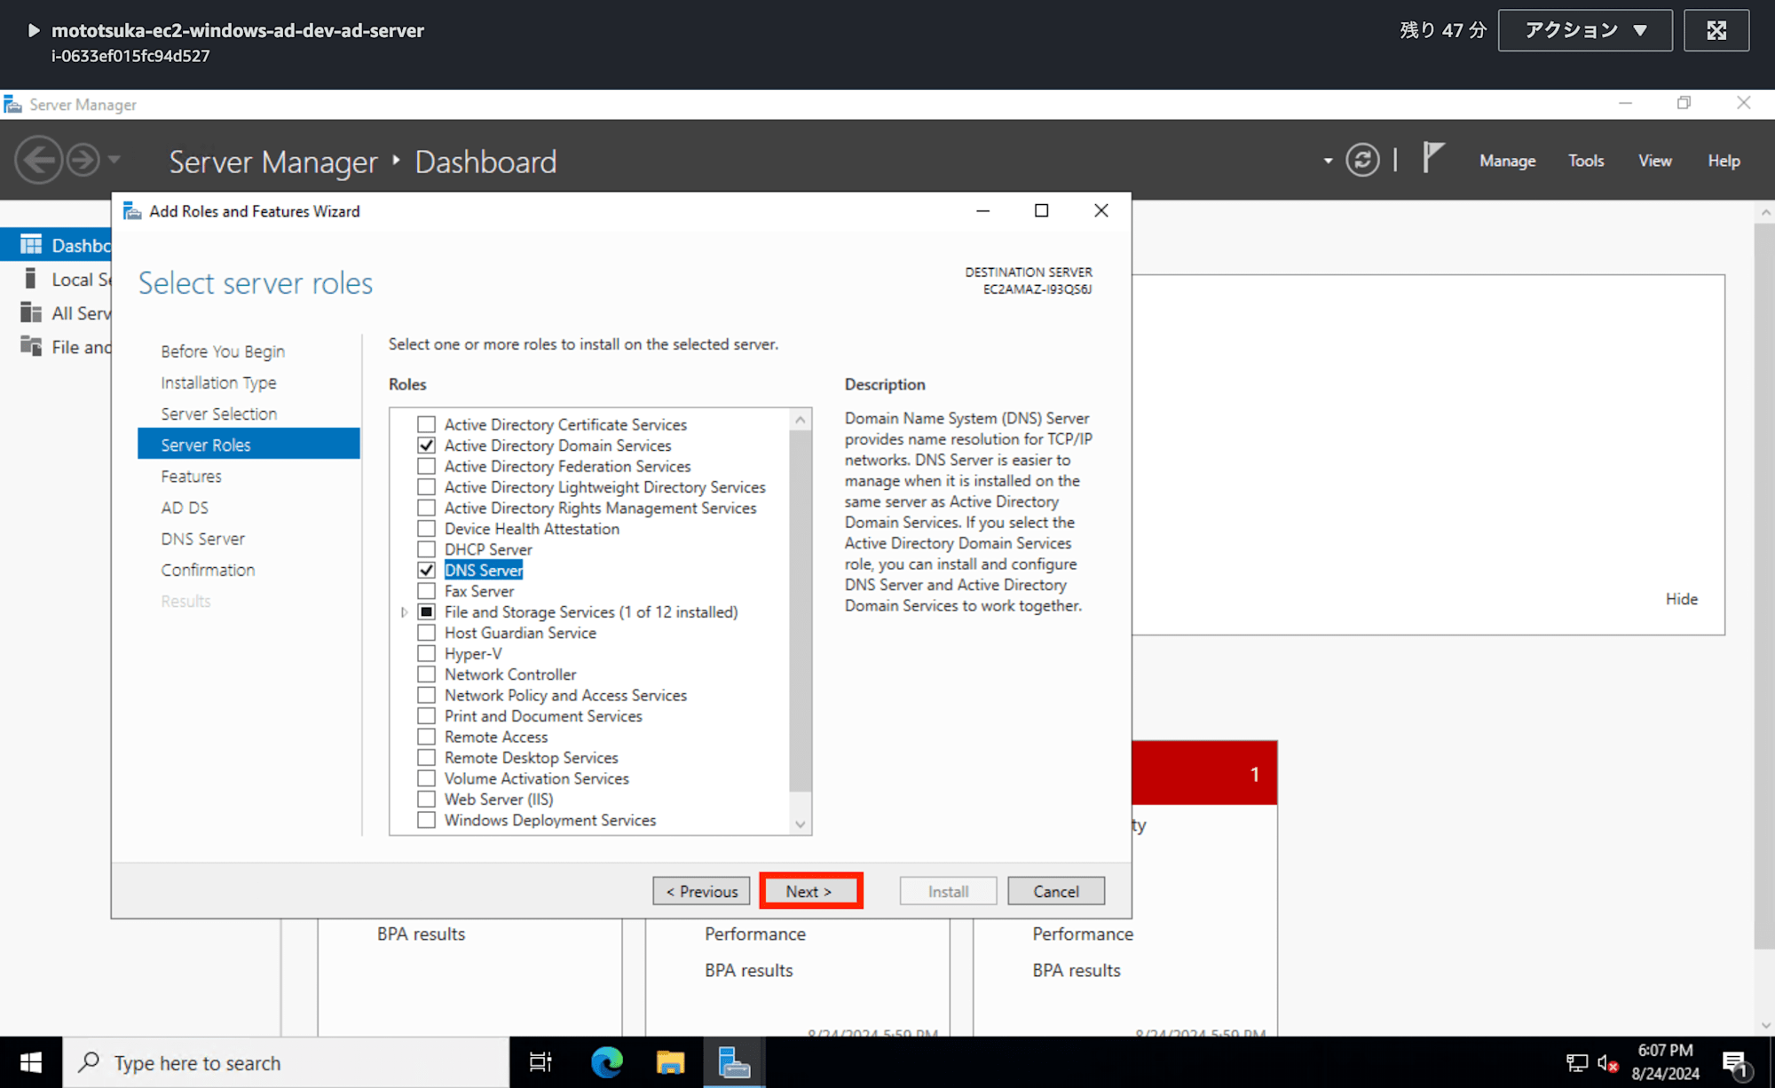Click Previous to go back a step
The image size is (1775, 1088).
click(x=701, y=892)
